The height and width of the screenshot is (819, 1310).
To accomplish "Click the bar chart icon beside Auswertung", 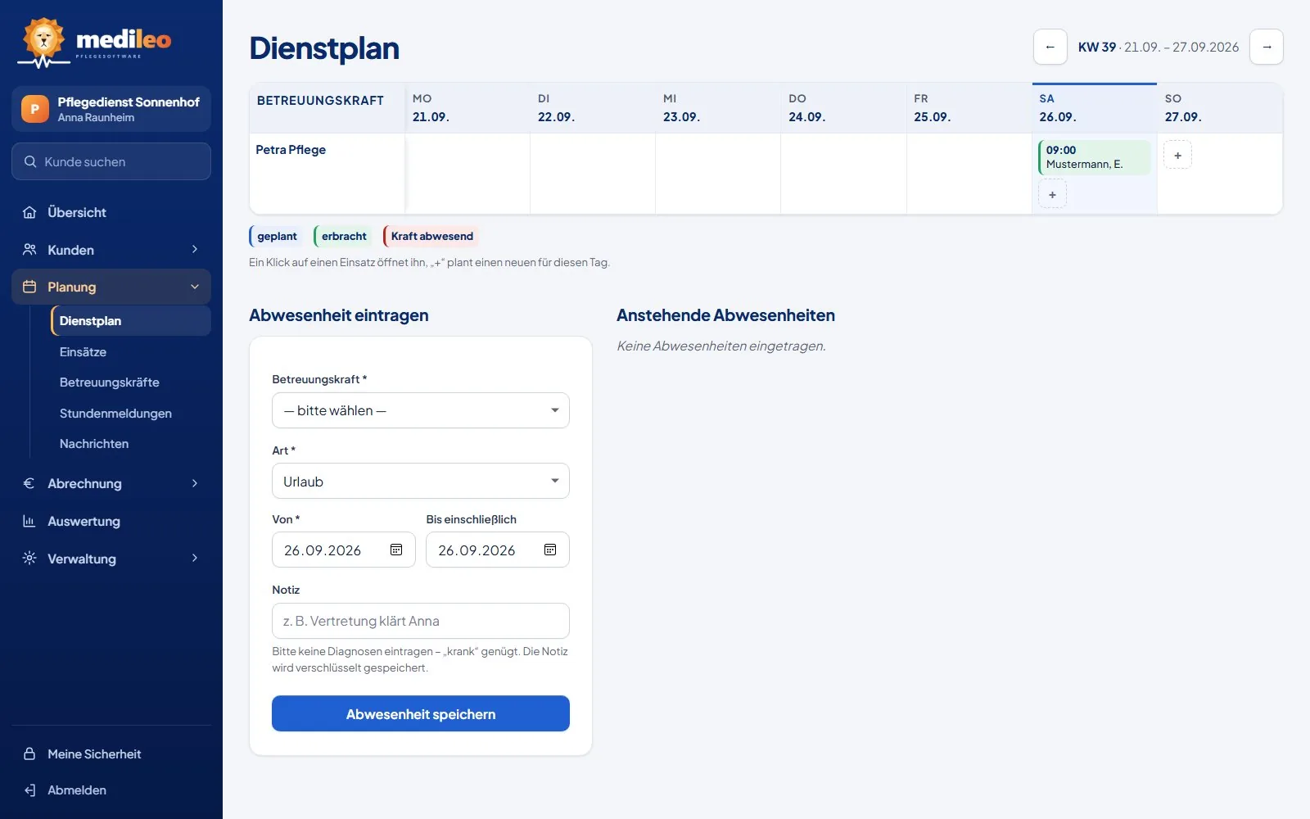I will pyautogui.click(x=29, y=521).
